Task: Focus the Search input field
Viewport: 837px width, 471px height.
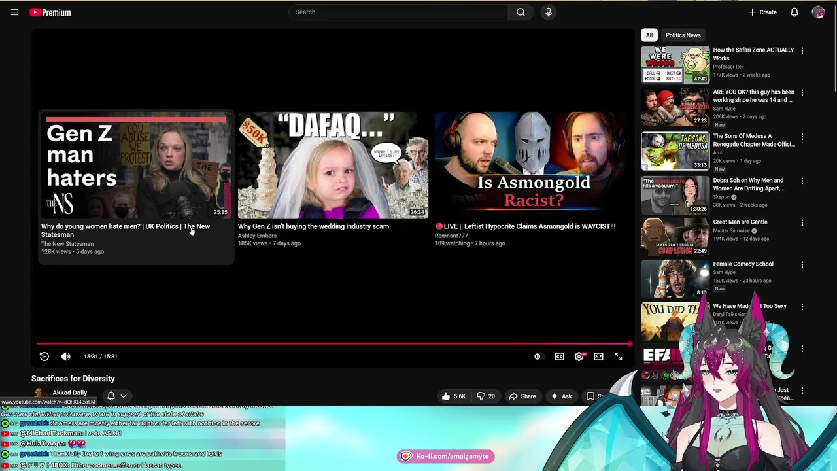Action: point(399,12)
